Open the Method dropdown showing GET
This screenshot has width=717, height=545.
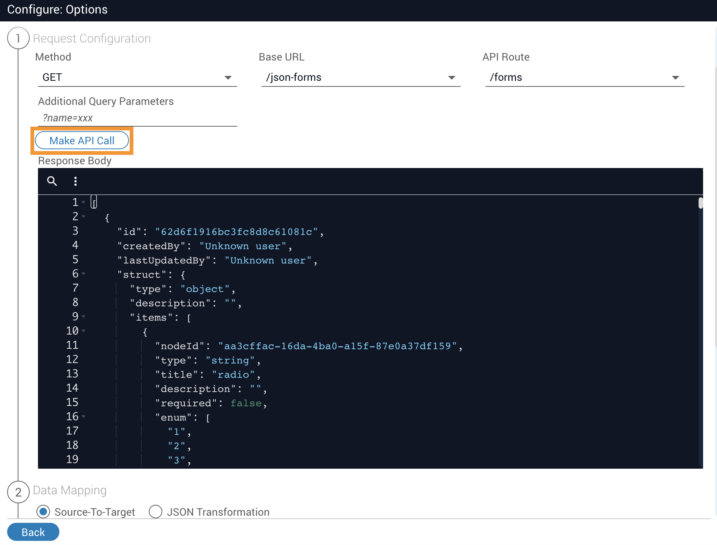(137, 77)
